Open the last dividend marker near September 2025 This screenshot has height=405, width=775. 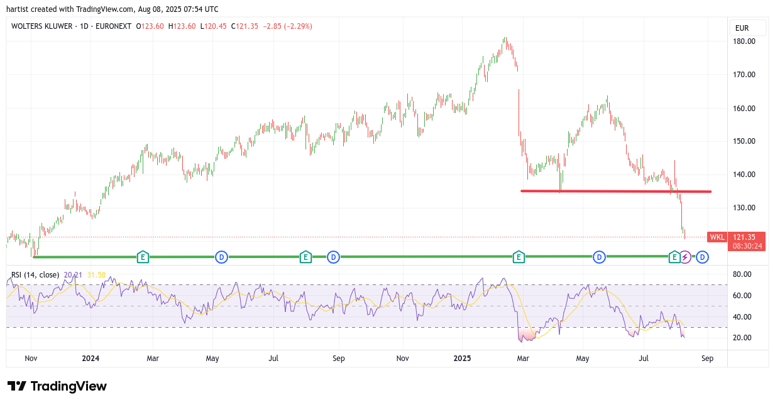click(702, 257)
